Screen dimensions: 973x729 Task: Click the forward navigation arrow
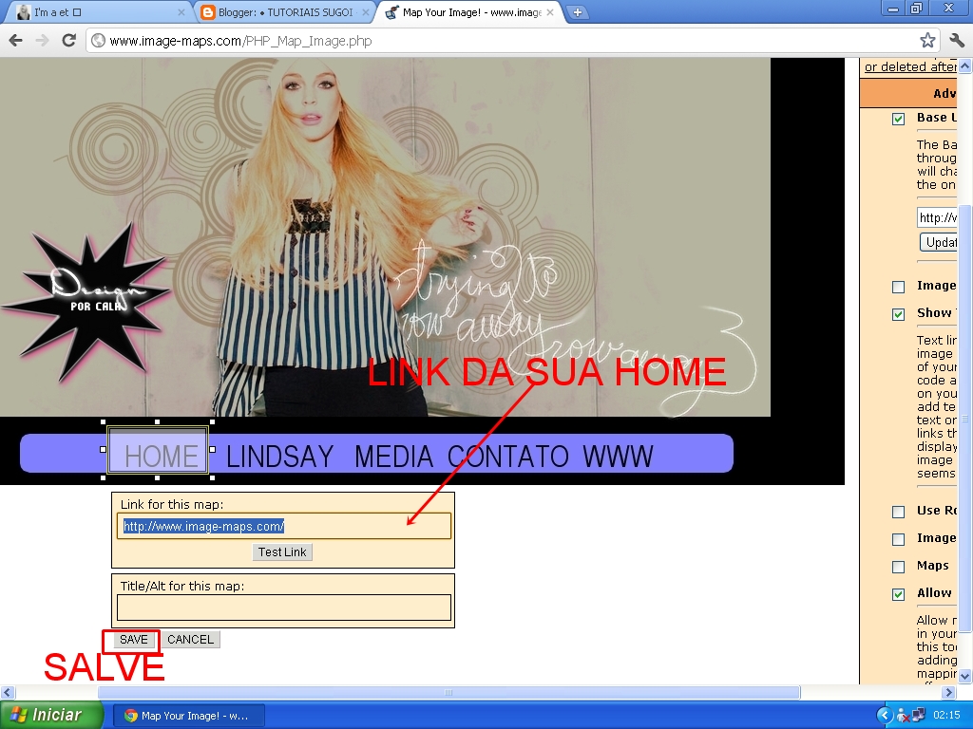pyautogui.click(x=43, y=42)
